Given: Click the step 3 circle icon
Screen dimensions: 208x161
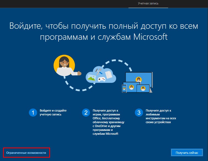Looking at the screenshot, I should click(139, 112).
